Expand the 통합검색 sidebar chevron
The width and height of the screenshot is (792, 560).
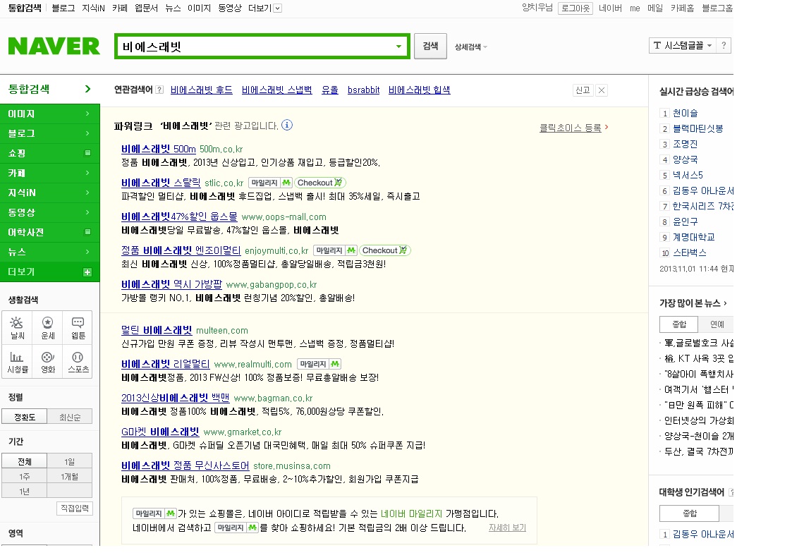(87, 89)
